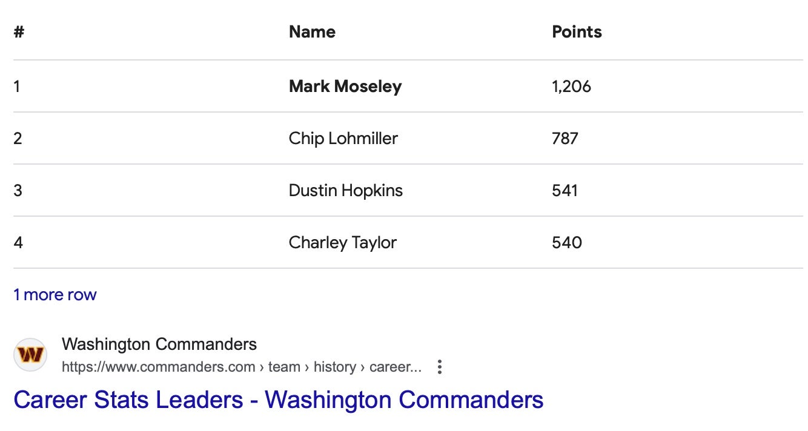Click rank number 1 in the table
The height and width of the screenshot is (431, 808).
(17, 87)
